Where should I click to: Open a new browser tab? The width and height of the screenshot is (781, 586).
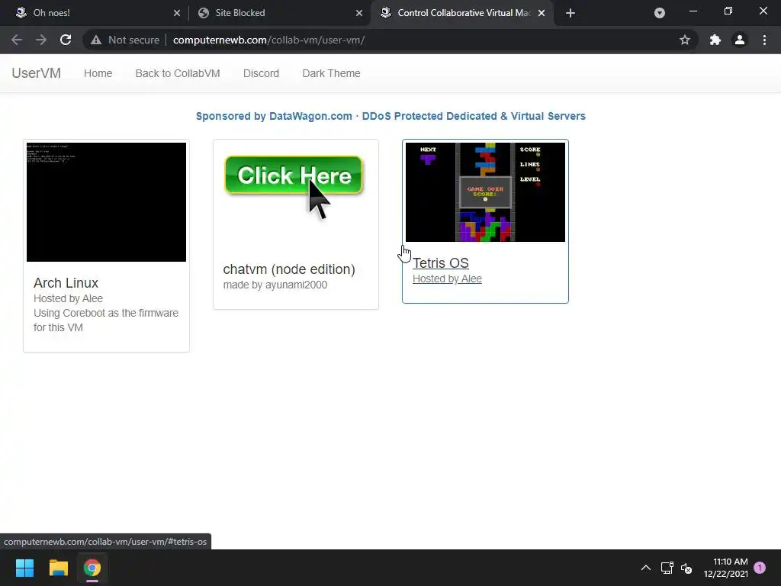pyautogui.click(x=570, y=13)
